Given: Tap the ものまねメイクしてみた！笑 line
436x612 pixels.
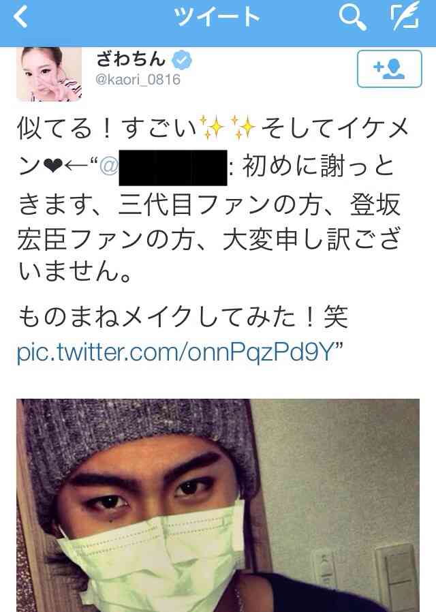Looking at the screenshot, I should pyautogui.click(x=183, y=316).
